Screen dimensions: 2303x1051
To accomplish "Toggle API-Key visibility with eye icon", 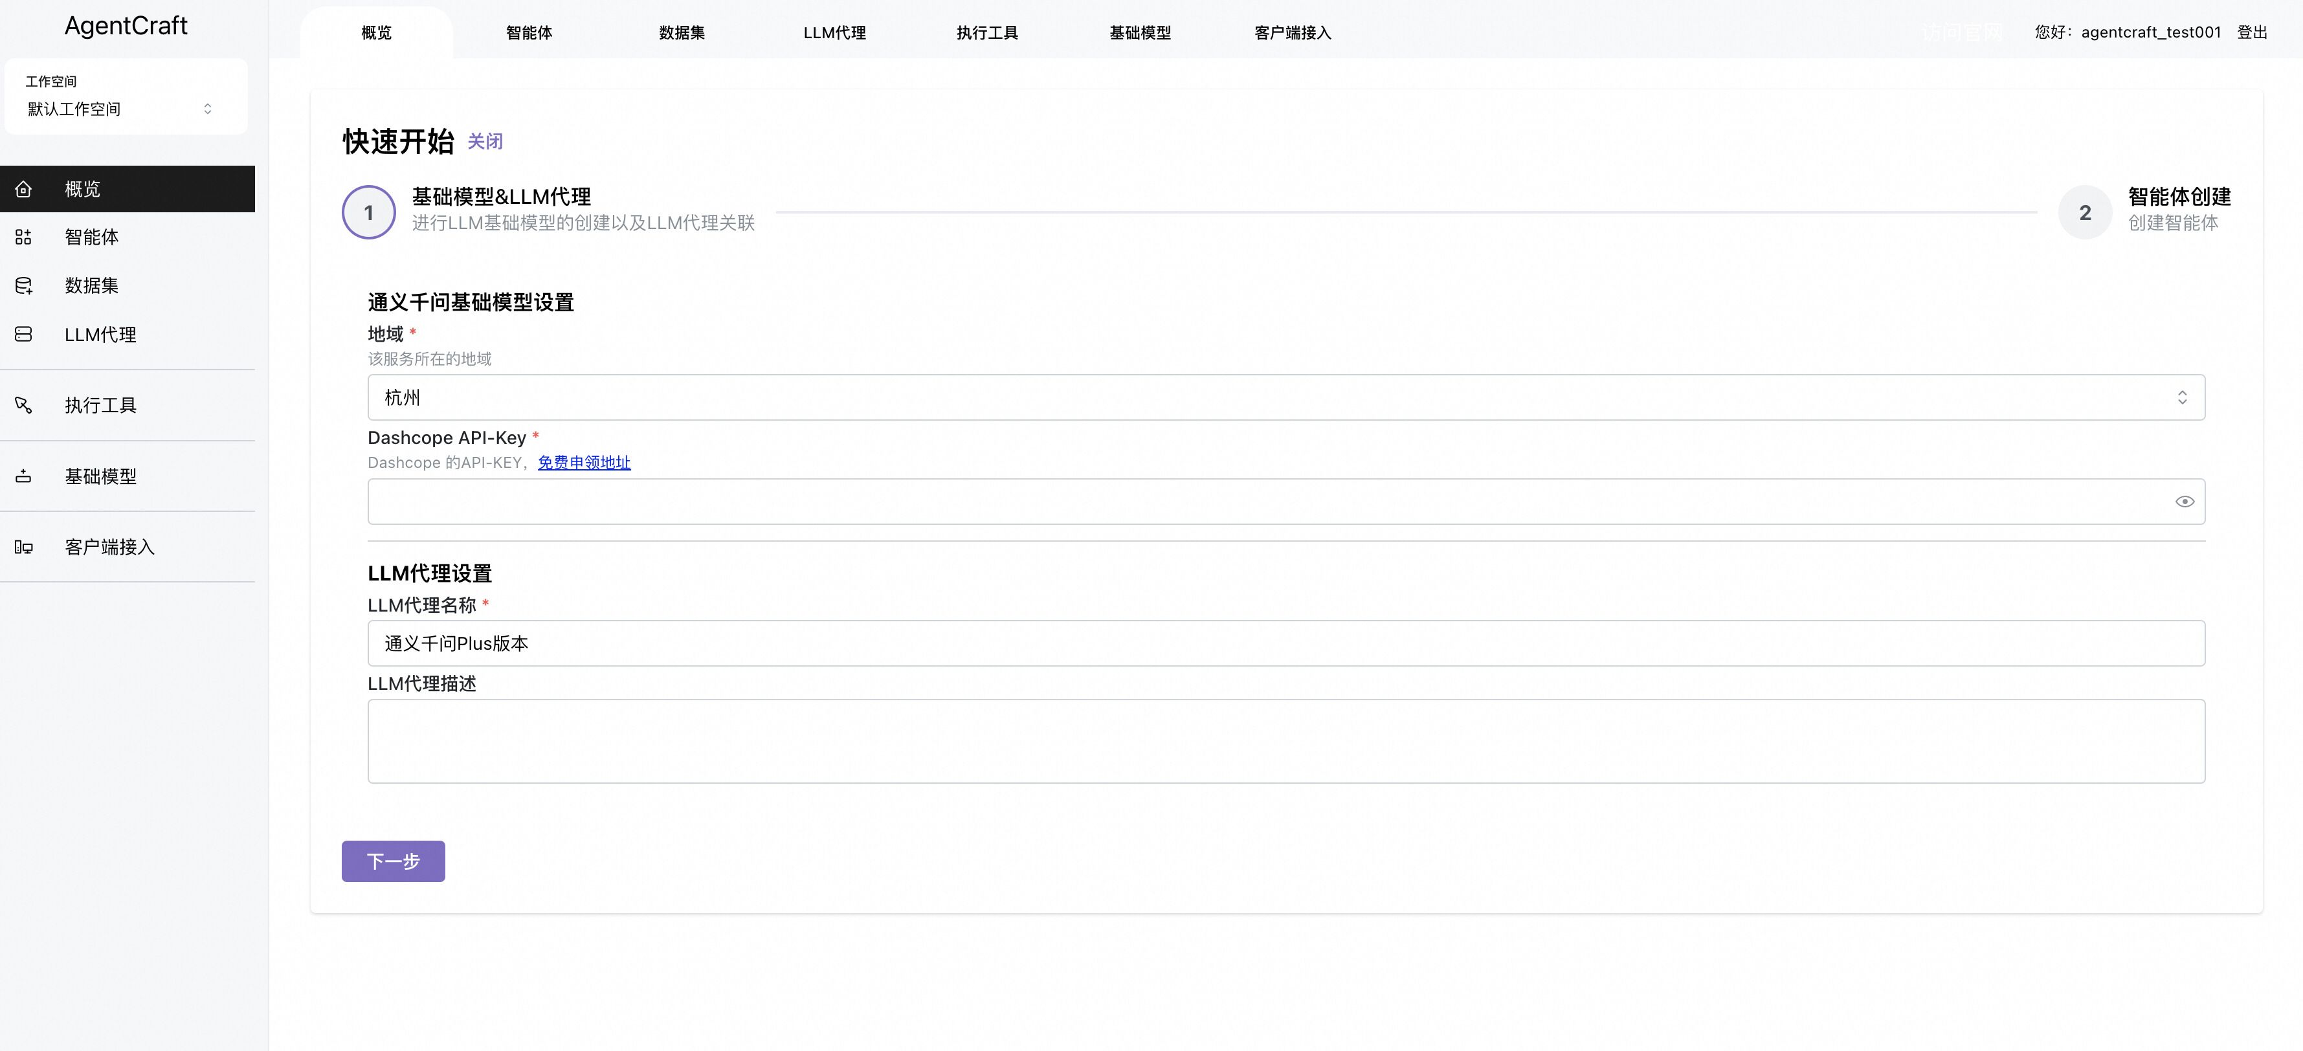I will coord(2184,502).
